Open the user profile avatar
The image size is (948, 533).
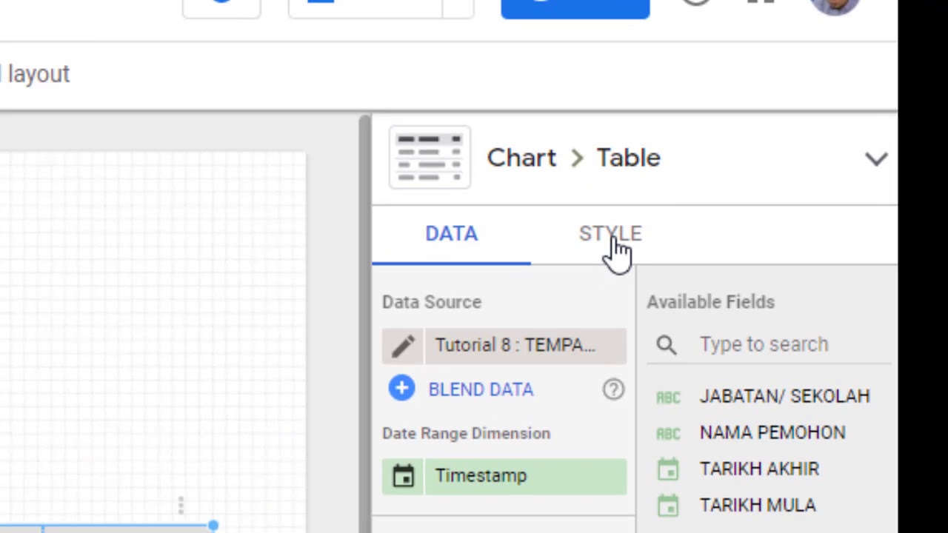click(835, 6)
